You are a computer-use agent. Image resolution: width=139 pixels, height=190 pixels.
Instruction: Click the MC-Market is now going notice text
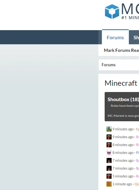[123, 116]
